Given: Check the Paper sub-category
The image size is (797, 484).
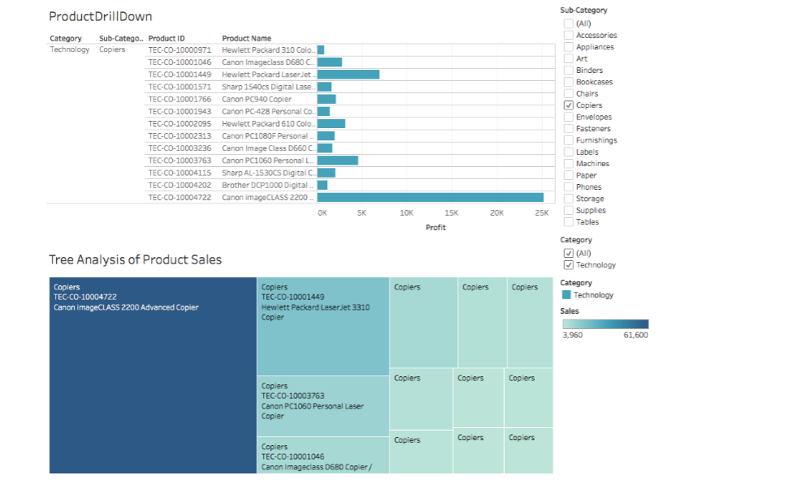Looking at the screenshot, I should 568,175.
